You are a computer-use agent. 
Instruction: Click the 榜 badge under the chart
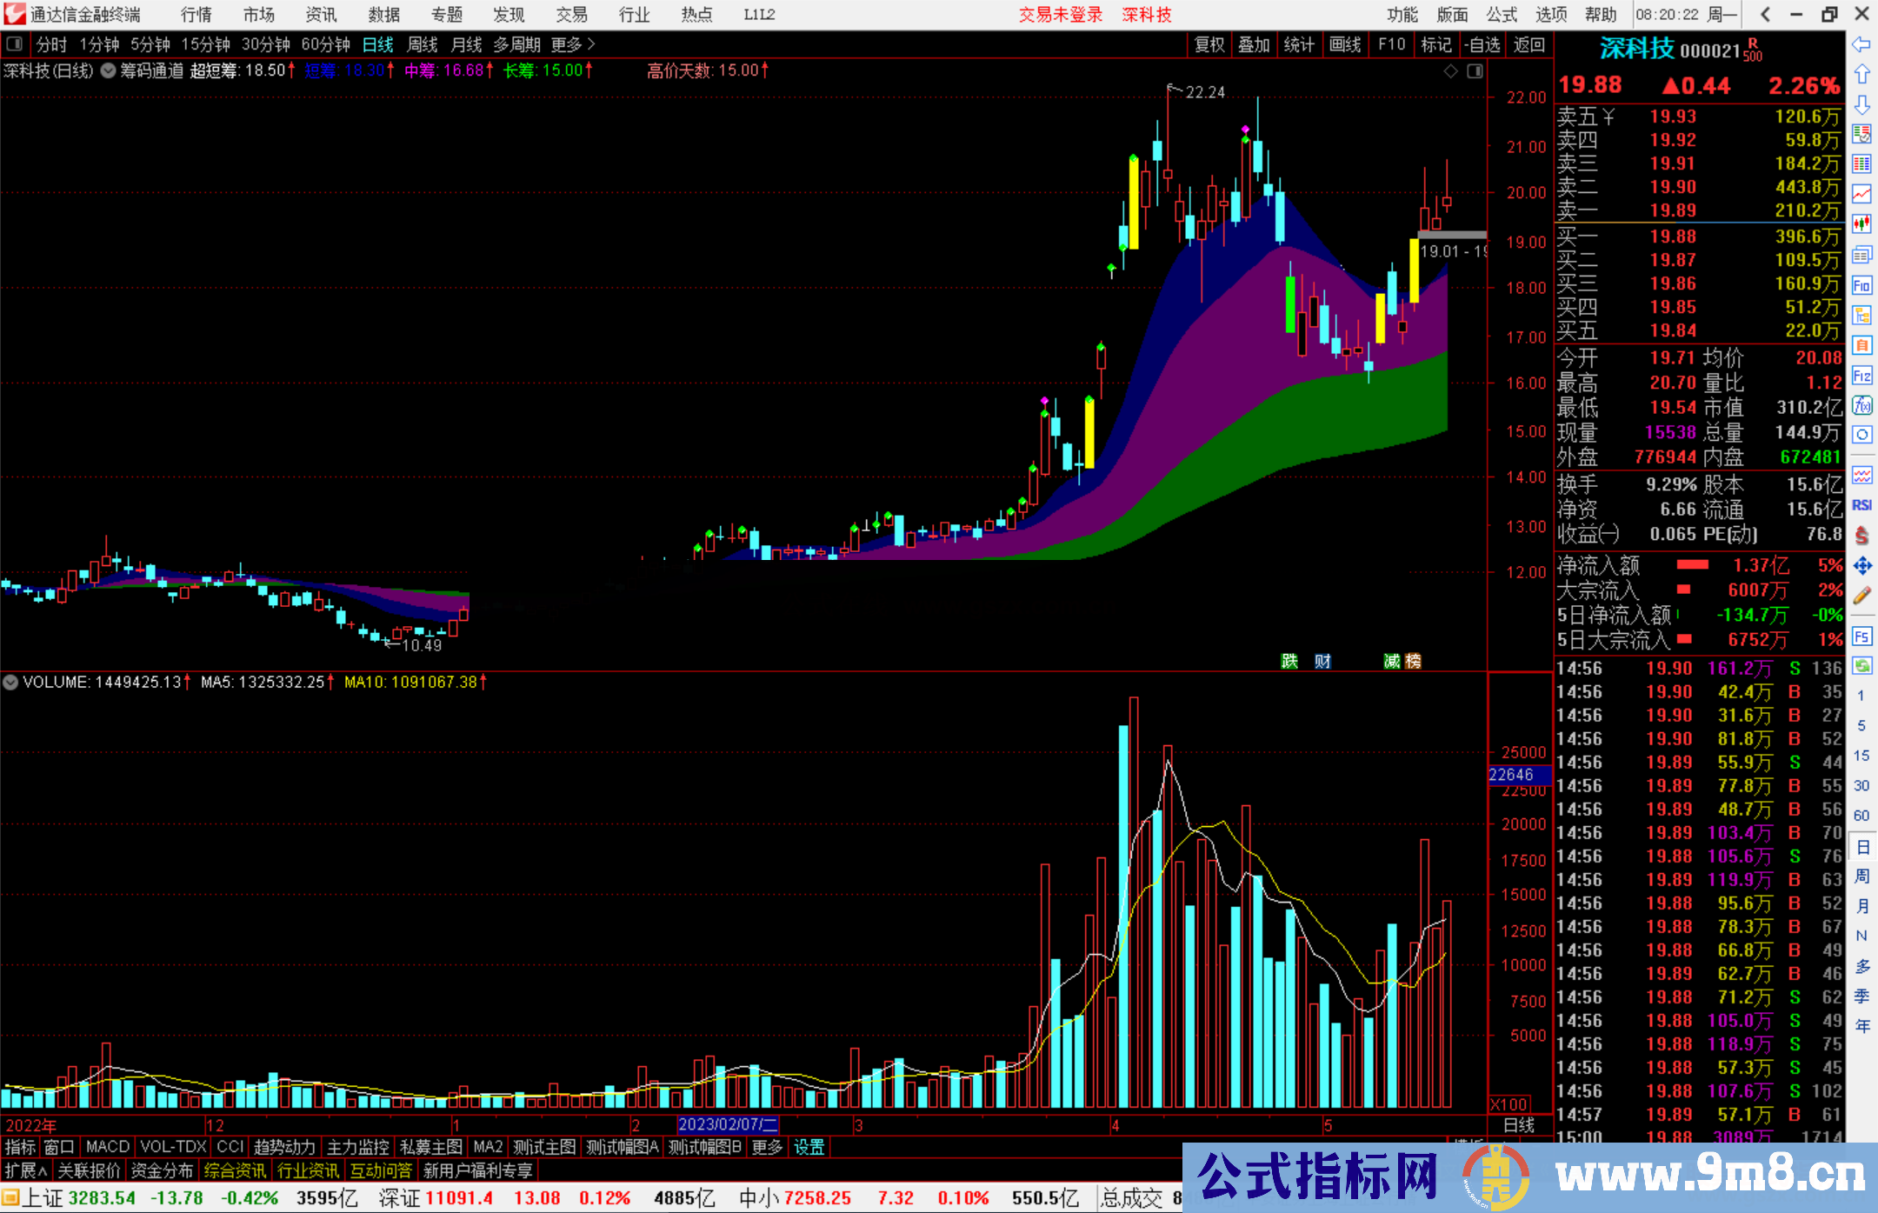tap(1414, 662)
